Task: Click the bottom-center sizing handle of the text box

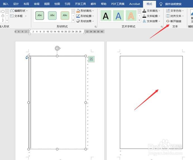Action: click(57, 149)
